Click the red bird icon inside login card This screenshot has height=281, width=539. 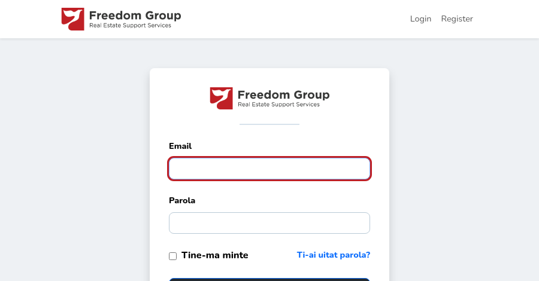[x=222, y=99]
